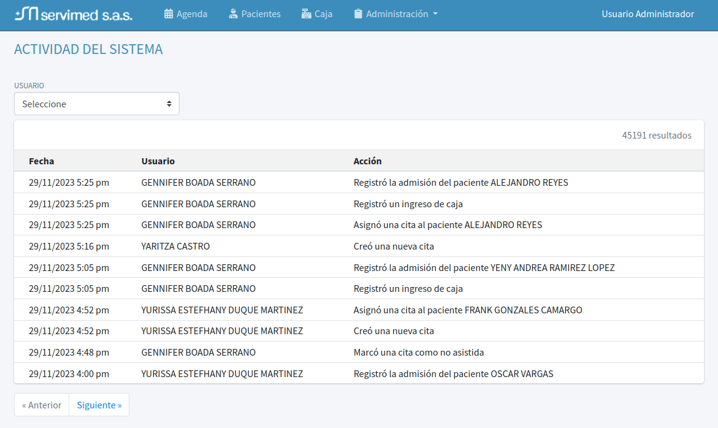Image resolution: width=718 pixels, height=428 pixels.
Task: Click the Acción column header
Action: (x=367, y=161)
